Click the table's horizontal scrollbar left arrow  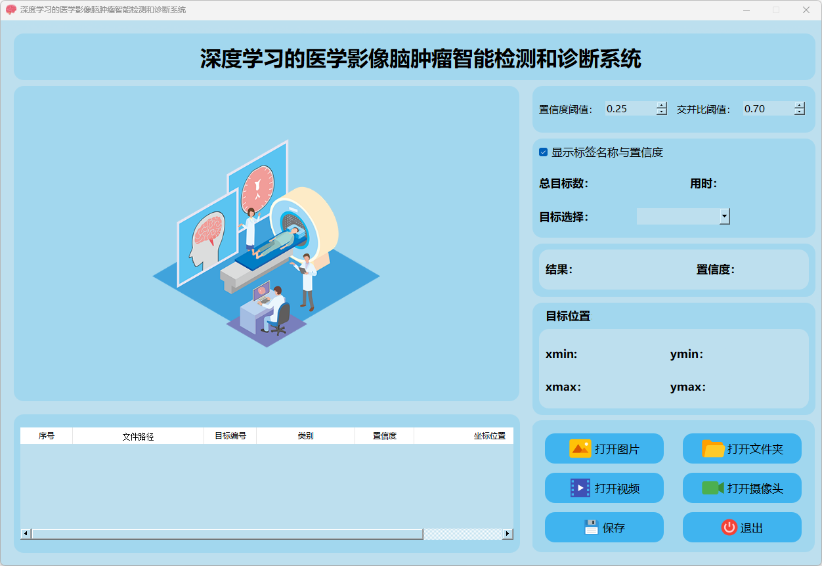point(26,534)
